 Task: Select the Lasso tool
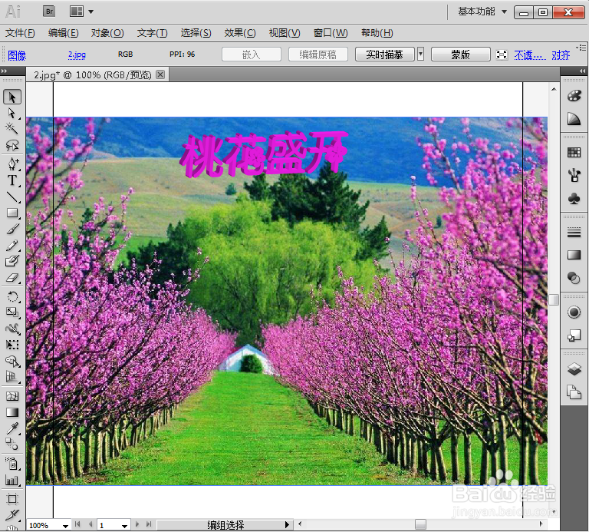(x=12, y=145)
